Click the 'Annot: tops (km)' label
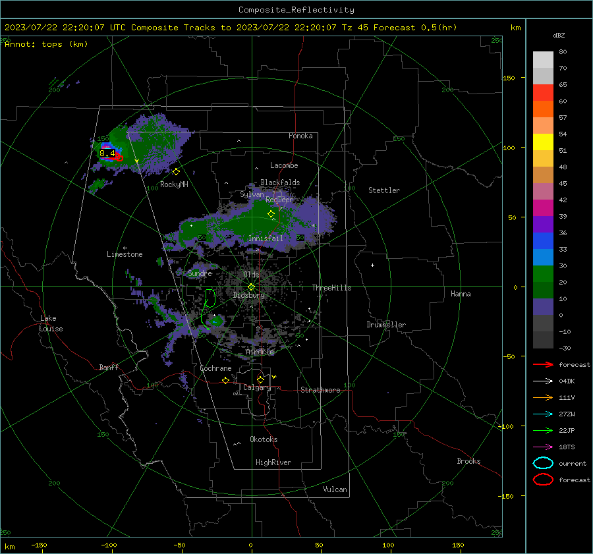The width and height of the screenshot is (593, 554). (46, 44)
